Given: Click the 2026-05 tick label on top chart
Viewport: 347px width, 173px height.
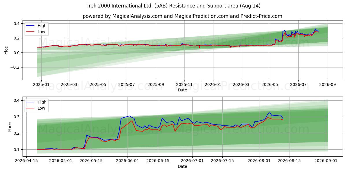Looking at the screenshot, I should 270,84.
